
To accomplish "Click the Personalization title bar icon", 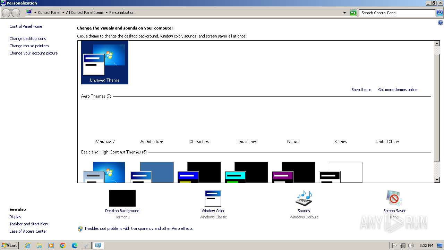I will 3,3.
